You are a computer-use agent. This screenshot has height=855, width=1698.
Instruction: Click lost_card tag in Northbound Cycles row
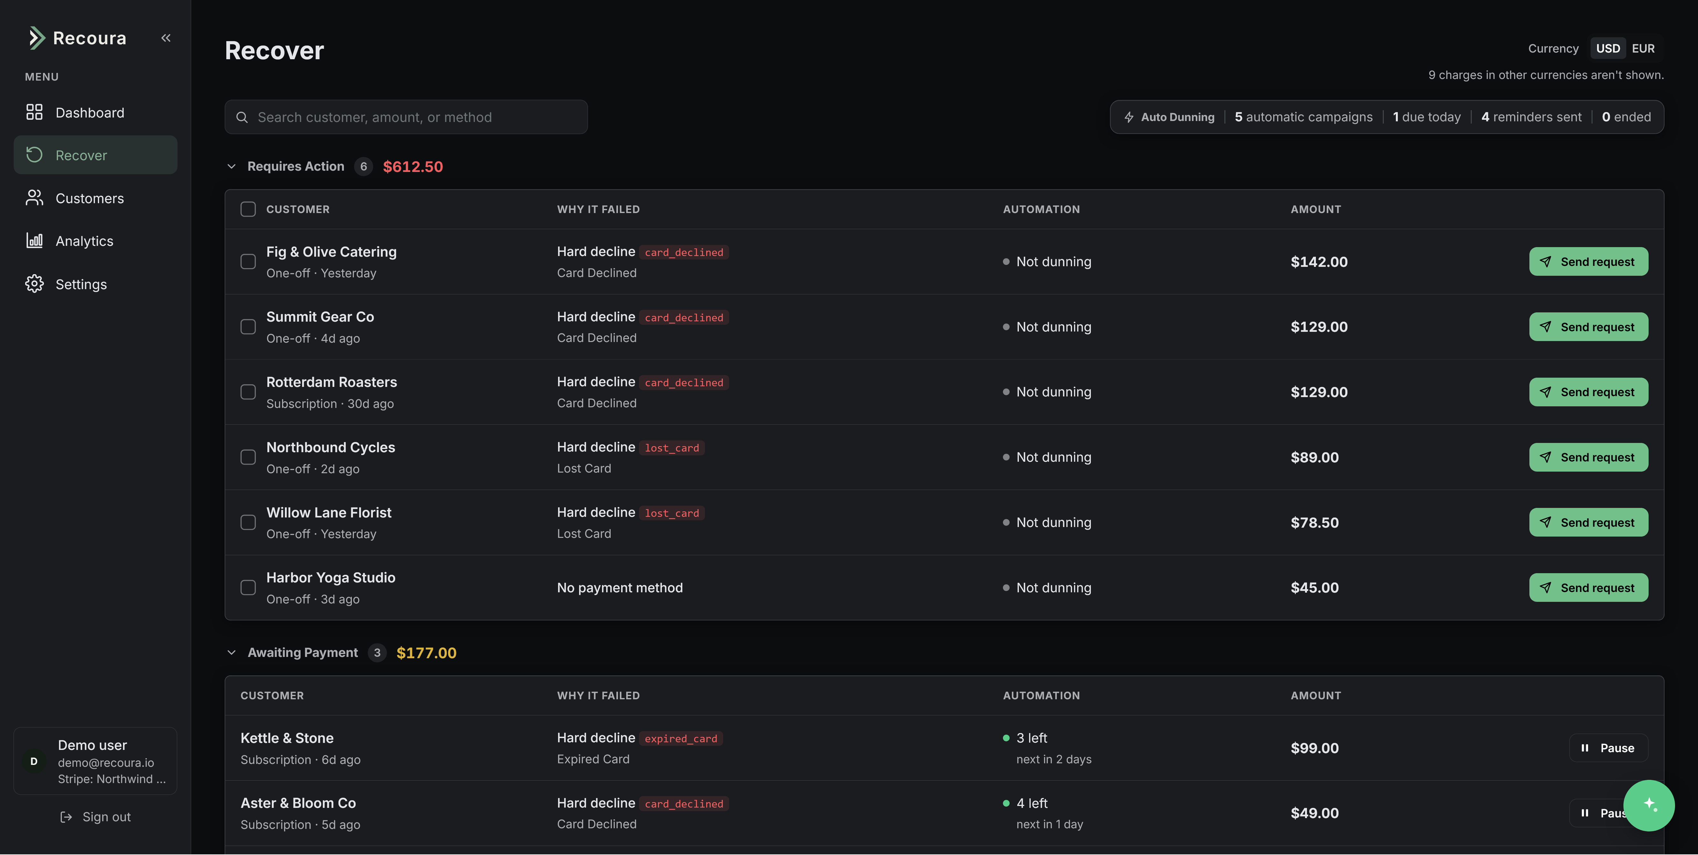672,448
